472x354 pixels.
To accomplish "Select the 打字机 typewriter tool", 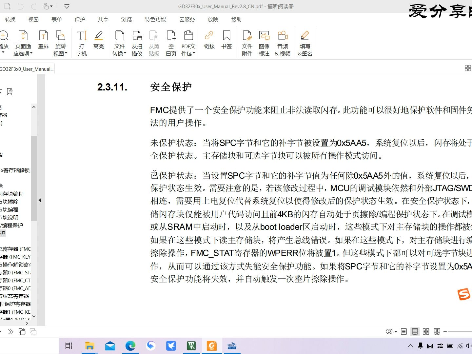I will click(x=82, y=43).
